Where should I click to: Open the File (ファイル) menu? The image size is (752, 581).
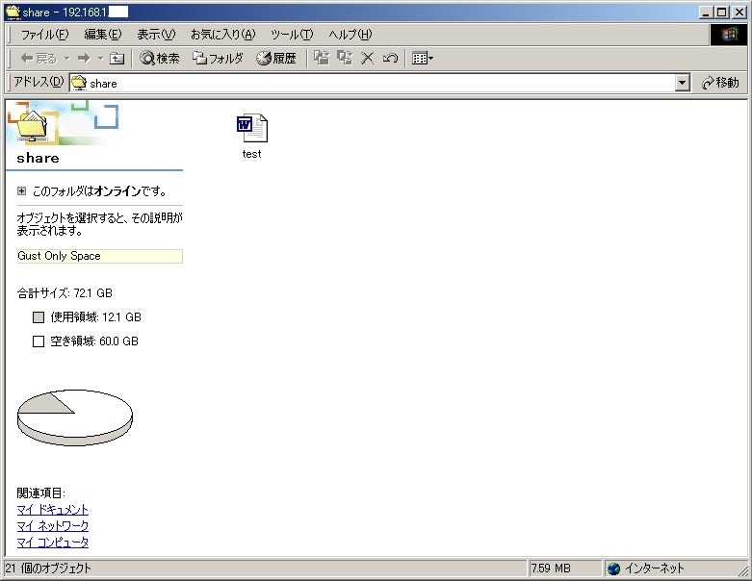[x=44, y=35]
